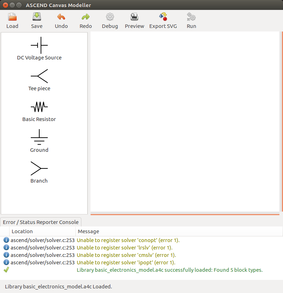Select the library successfully loaded message row
The height and width of the screenshot is (293, 283).
point(169,270)
